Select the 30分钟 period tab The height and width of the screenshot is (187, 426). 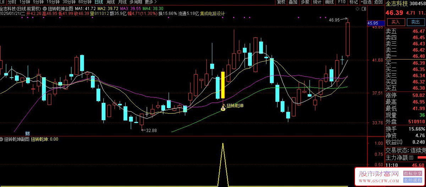tap(69, 2)
